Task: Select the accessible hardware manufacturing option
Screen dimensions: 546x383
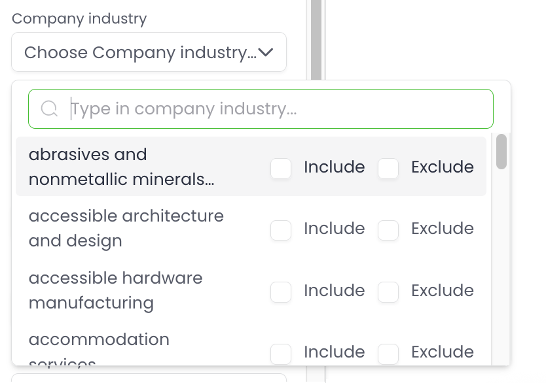Action: pos(115,290)
